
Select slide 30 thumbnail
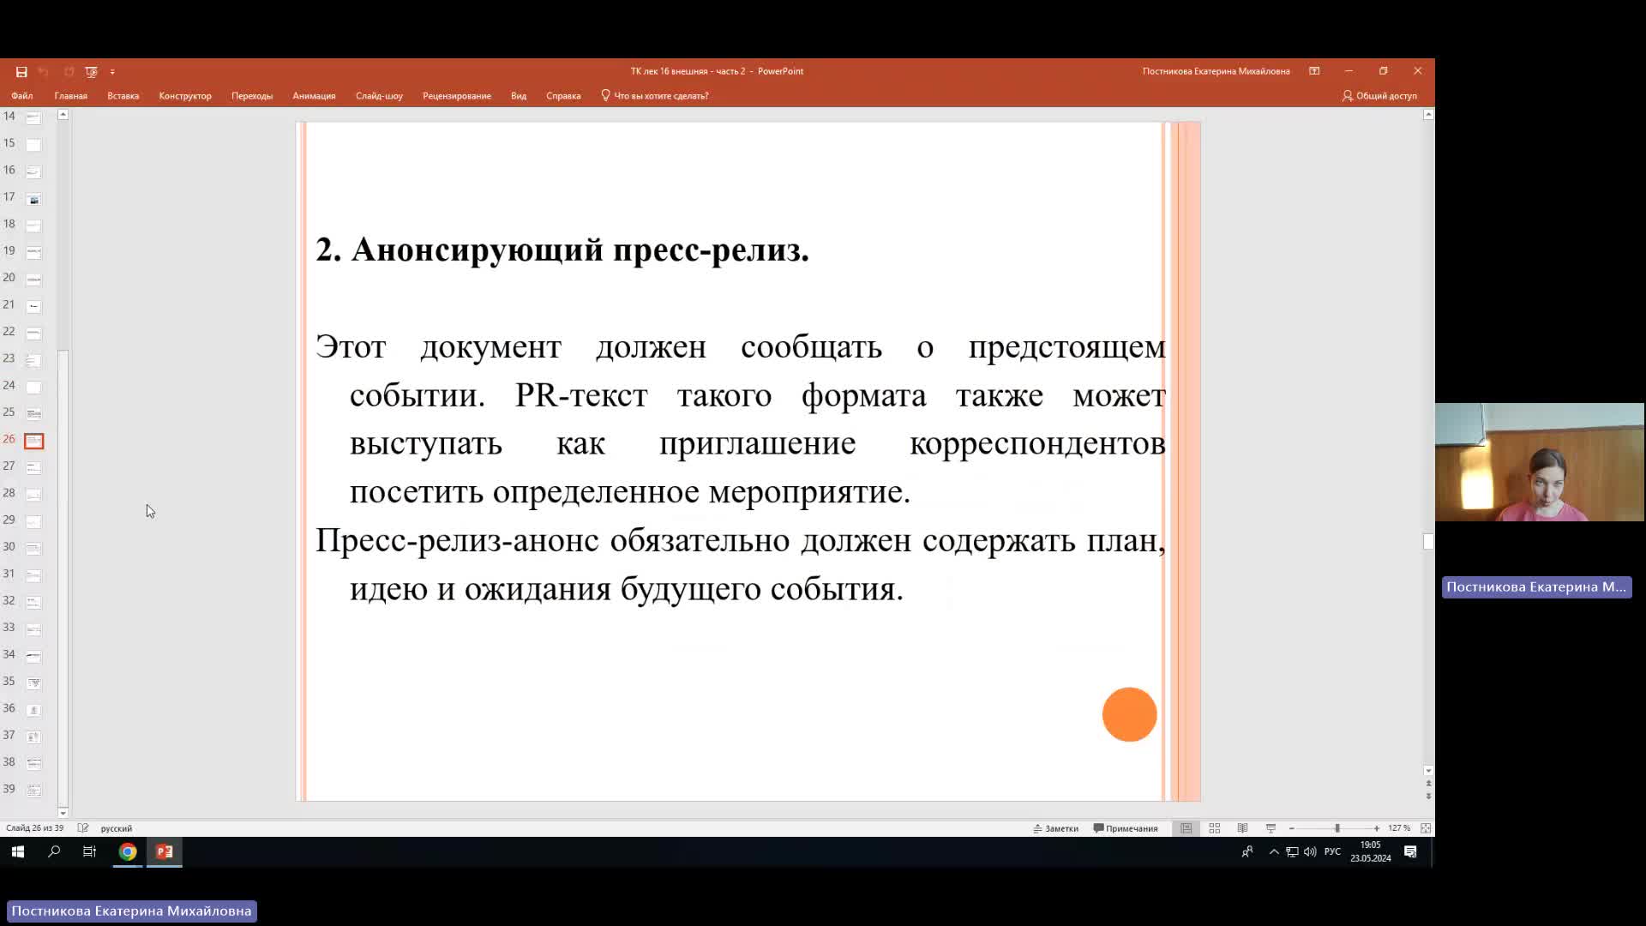33,549
